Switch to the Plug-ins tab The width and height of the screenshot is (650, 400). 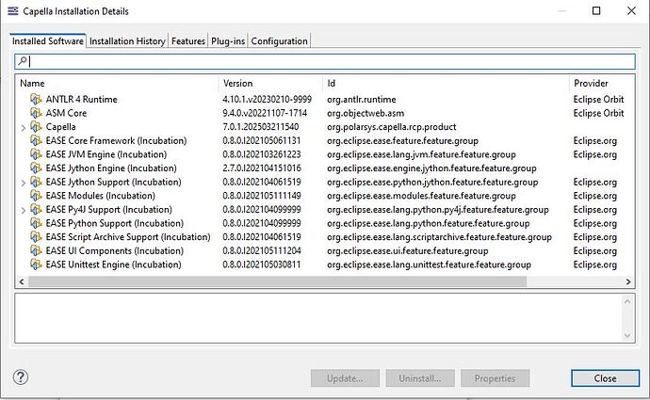[x=228, y=41]
